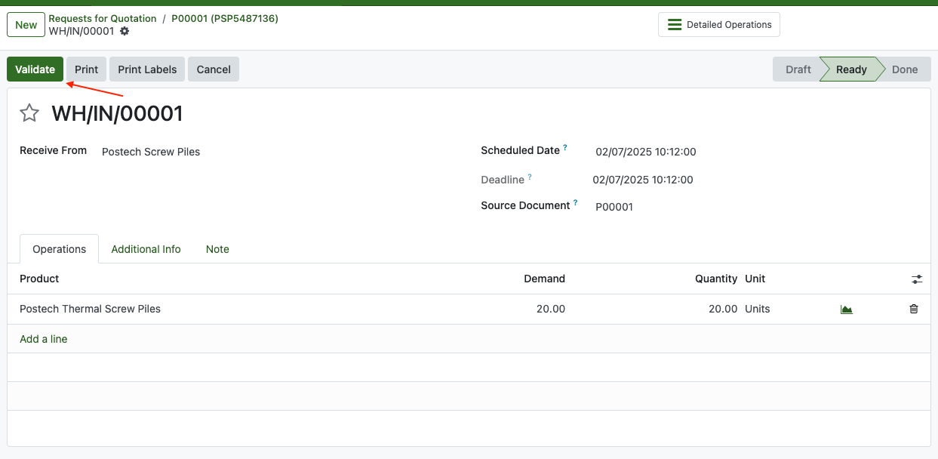Viewport: 938px width, 459px height.
Task: Open P00001 (PSP5487136) breadcrumb link
Action: pyautogui.click(x=224, y=18)
